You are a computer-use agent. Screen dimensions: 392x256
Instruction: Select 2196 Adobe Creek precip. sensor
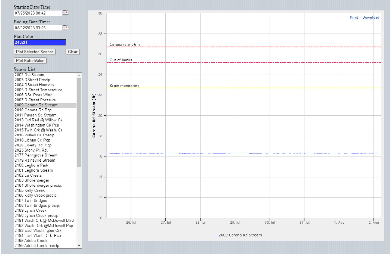[37, 245]
